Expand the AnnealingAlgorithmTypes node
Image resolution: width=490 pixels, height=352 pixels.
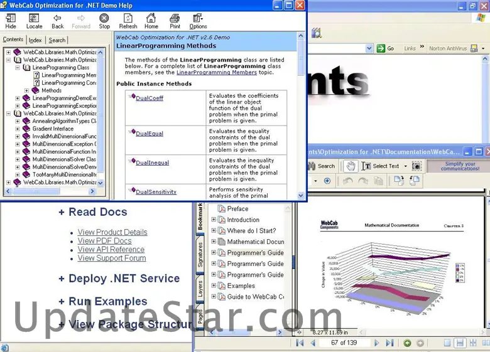coord(18,121)
